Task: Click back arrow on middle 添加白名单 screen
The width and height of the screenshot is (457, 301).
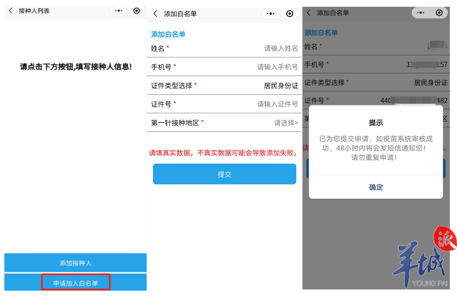Action: coord(155,14)
